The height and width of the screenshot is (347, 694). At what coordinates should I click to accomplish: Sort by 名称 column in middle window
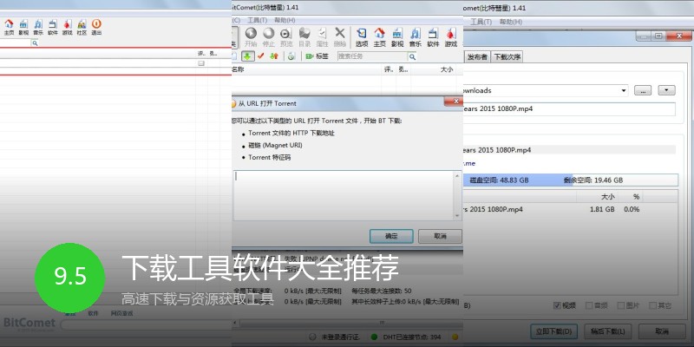point(238,69)
